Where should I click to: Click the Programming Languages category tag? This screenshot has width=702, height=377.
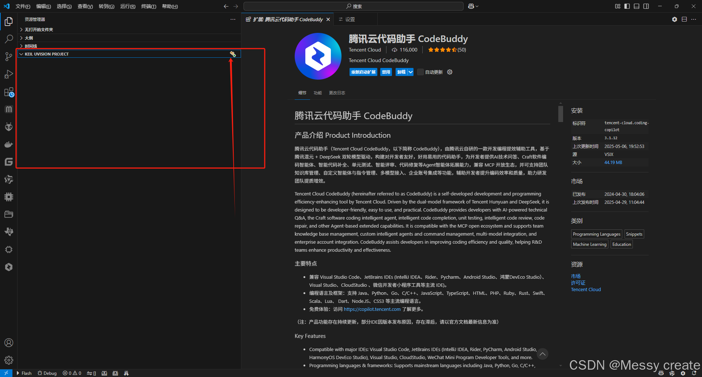[596, 234]
